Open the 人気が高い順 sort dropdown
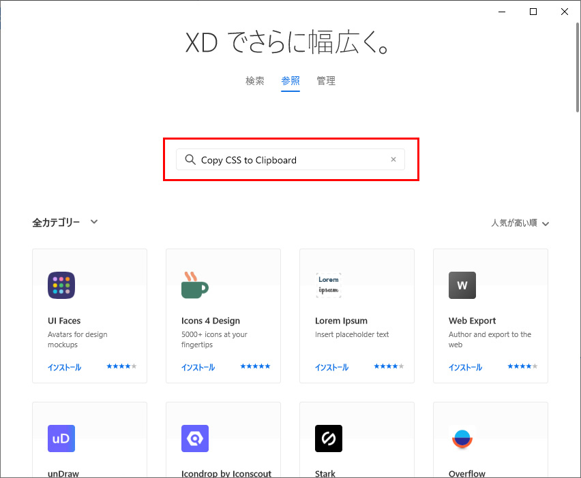The image size is (581, 478). pyautogui.click(x=520, y=223)
